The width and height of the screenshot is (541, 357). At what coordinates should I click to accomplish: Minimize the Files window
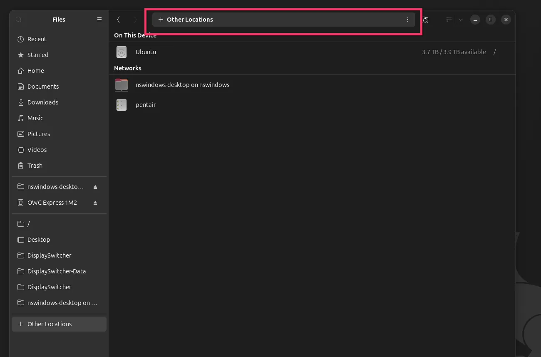tap(475, 20)
